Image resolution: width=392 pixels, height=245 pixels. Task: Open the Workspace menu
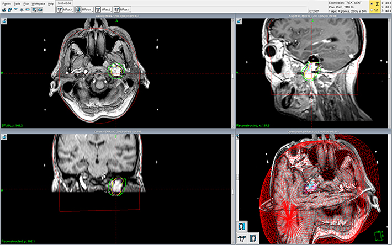click(39, 4)
